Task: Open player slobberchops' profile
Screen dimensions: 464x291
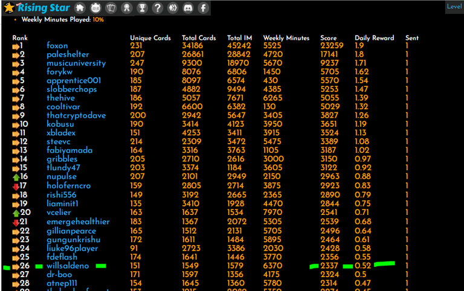Action: pyautogui.click(x=72, y=89)
